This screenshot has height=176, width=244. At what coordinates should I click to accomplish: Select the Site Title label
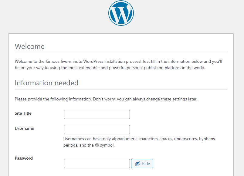point(23,113)
